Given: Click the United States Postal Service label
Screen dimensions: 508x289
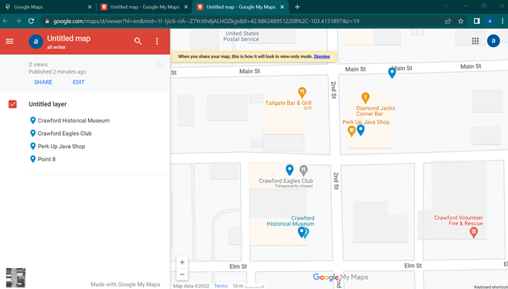Looking at the screenshot, I should 241,36.
